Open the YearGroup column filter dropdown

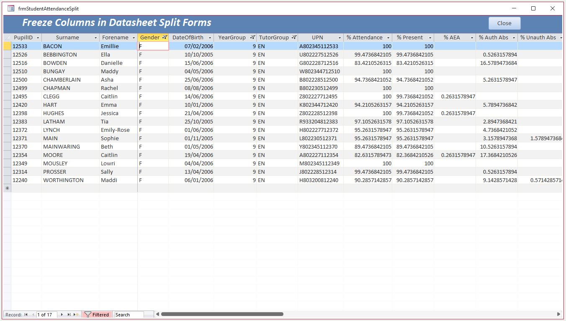coord(252,38)
